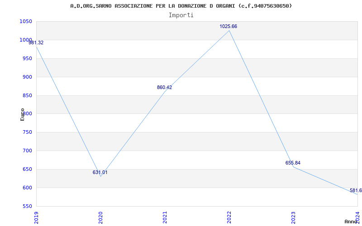This screenshot has height=226, width=362.
Task: Click the 600 y-axis tick label
Action: tap(27, 188)
